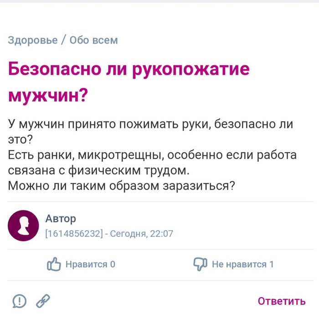Click the post timestamp Сегодня, 22:07

pos(141,234)
